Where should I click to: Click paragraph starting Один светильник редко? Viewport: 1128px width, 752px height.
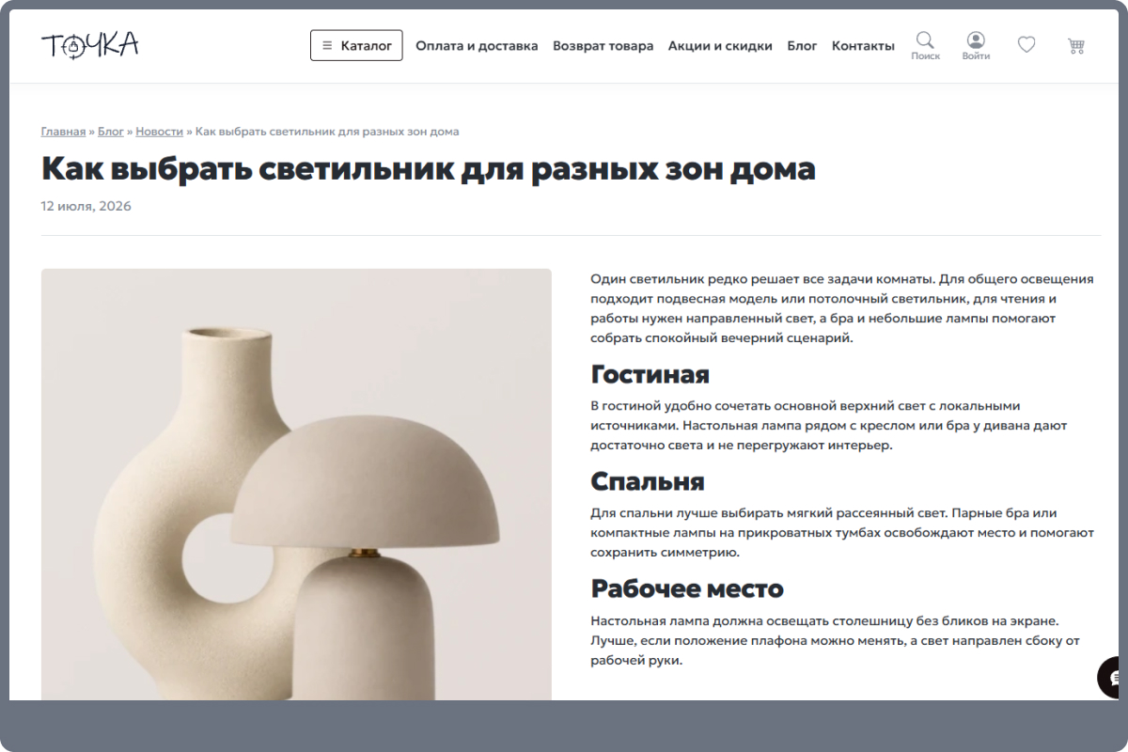click(842, 308)
